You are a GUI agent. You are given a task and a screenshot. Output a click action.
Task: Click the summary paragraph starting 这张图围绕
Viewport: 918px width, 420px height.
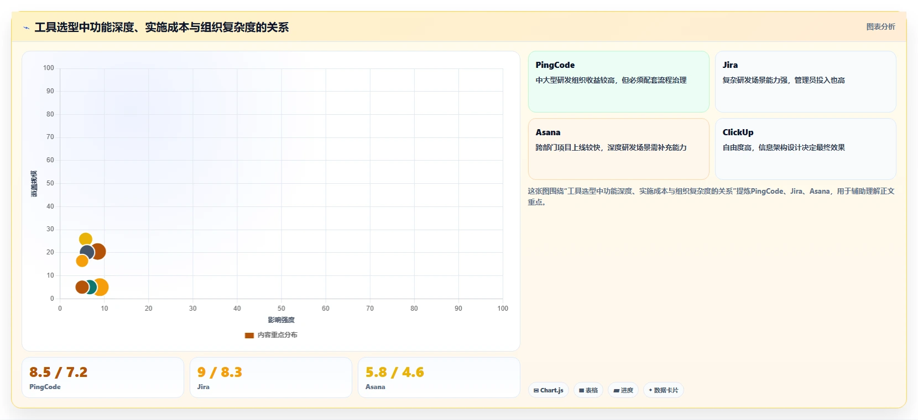[711, 196]
